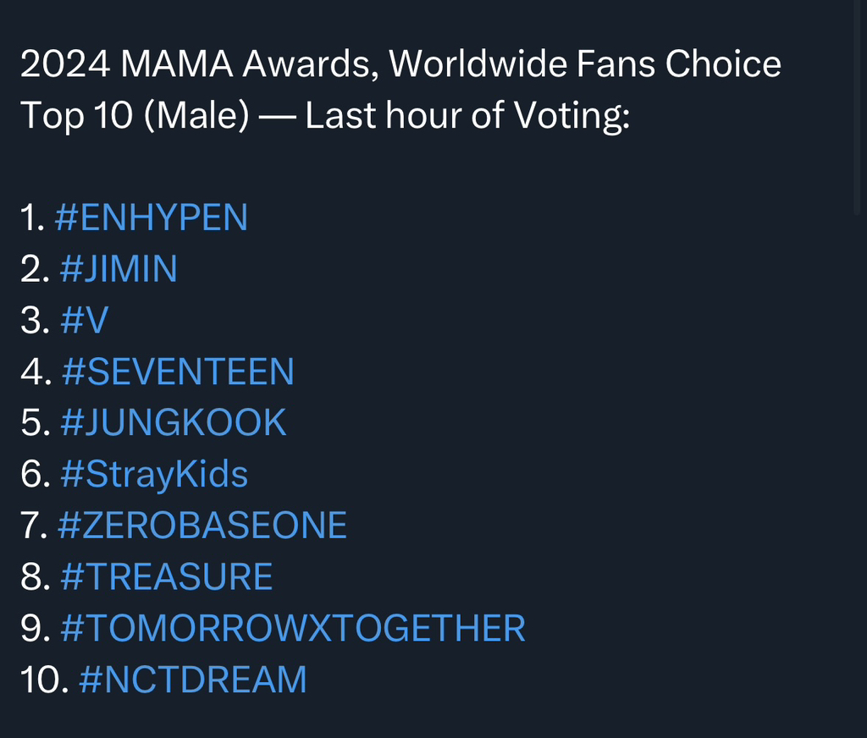
Task: Click the #JIMIN hashtag
Action: pyautogui.click(x=119, y=269)
